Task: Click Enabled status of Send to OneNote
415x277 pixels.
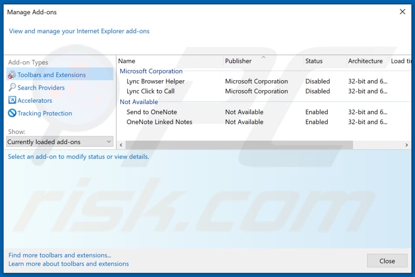Action: click(x=317, y=112)
